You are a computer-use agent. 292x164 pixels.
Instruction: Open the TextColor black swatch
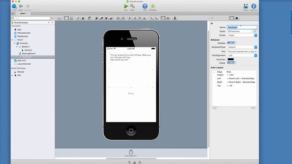click(x=230, y=59)
